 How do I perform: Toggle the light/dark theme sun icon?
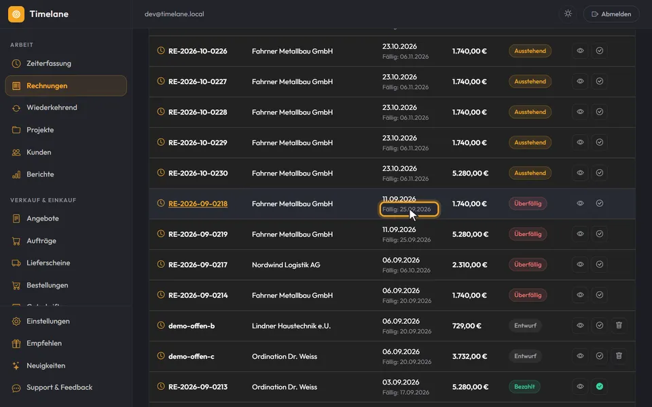[568, 14]
